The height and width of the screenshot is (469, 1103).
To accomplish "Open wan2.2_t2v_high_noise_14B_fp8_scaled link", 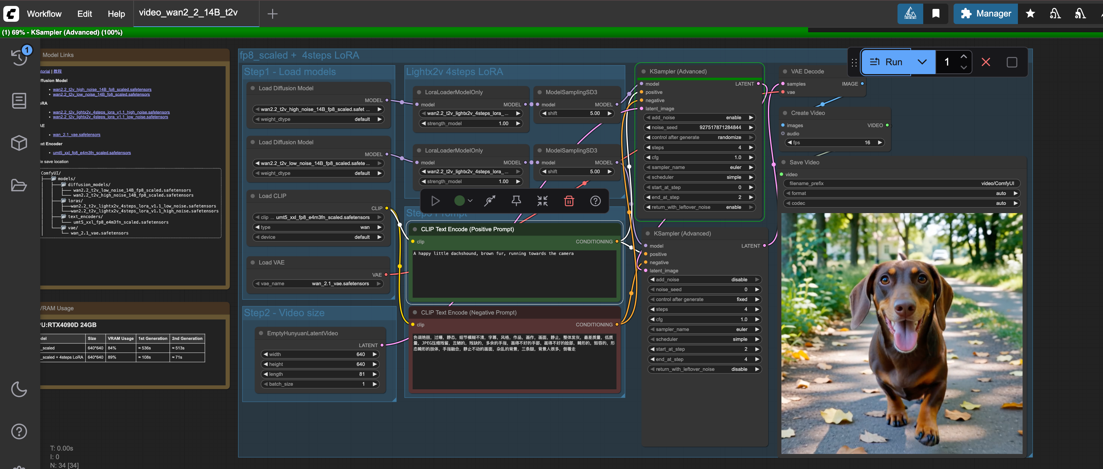I will click(102, 90).
